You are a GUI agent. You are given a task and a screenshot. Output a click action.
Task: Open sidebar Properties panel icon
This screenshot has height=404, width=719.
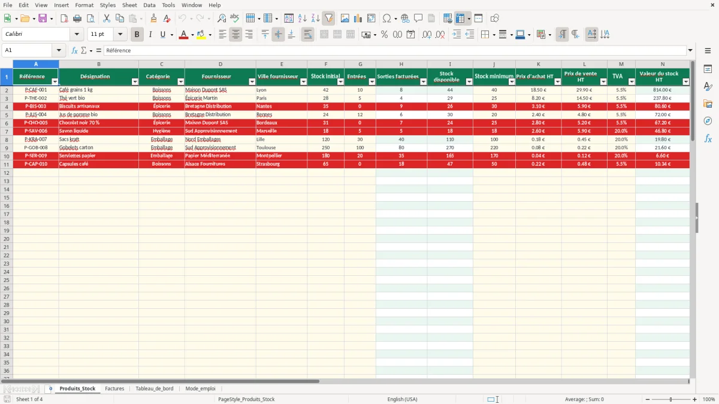click(708, 69)
